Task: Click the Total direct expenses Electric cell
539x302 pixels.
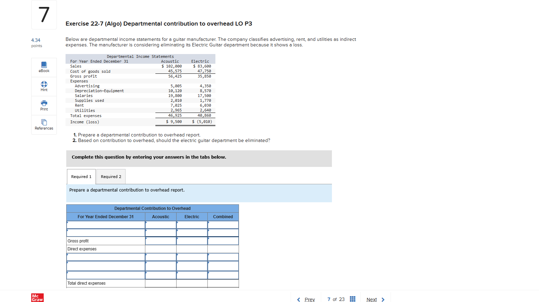Action: tap(192, 283)
